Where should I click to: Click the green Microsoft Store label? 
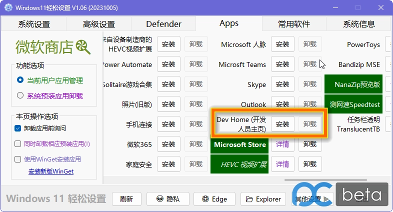point(239,144)
